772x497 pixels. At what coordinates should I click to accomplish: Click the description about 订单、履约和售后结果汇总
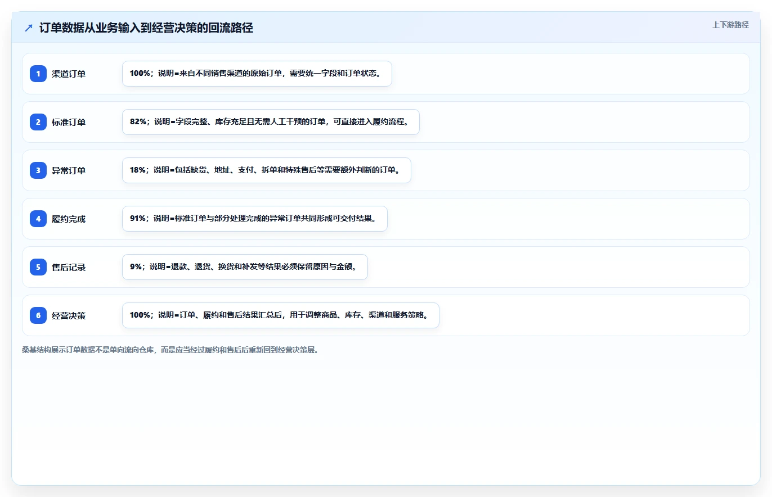click(x=281, y=315)
